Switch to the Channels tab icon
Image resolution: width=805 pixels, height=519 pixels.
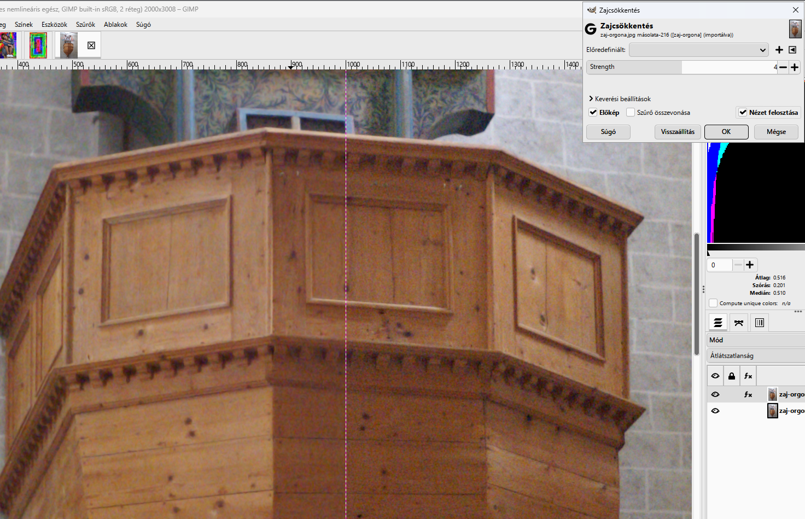tap(760, 323)
